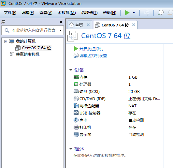Image resolution: width=173 pixels, height=168 pixels.
Task: Open the hard disk 硬盘 (SCSI) device
Action: point(87,91)
